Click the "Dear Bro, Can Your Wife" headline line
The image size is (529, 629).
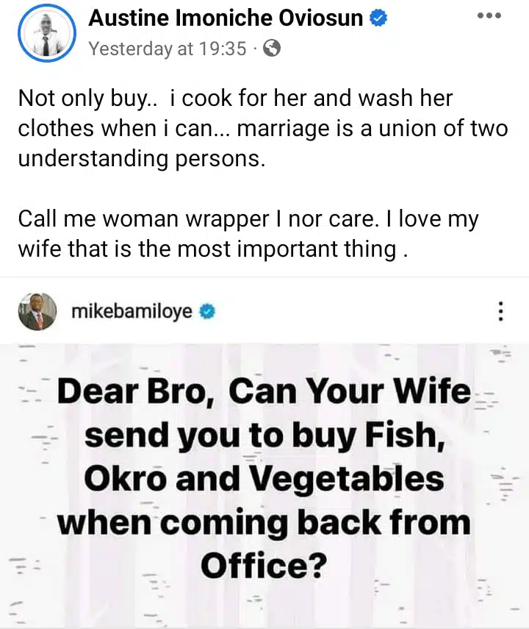click(263, 391)
